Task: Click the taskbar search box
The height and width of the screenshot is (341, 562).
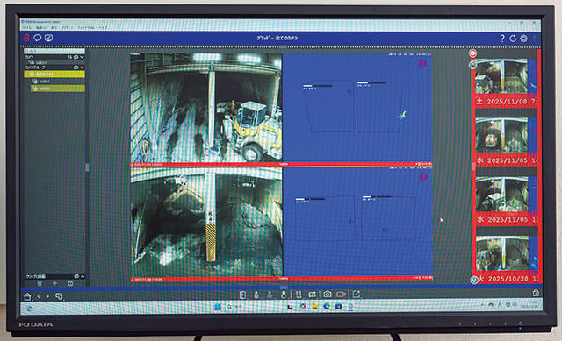Action: click(x=234, y=307)
